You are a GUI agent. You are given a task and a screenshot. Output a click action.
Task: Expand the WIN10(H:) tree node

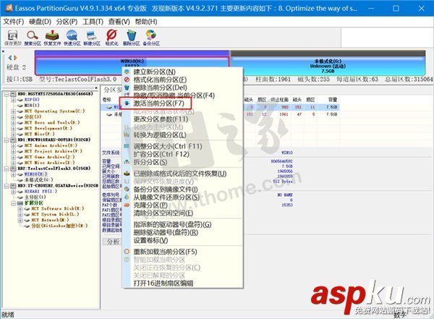click(13, 174)
